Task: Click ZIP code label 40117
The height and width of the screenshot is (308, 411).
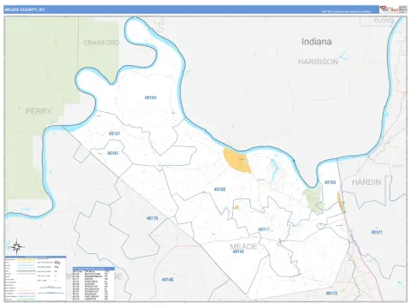Action: pos(264,229)
